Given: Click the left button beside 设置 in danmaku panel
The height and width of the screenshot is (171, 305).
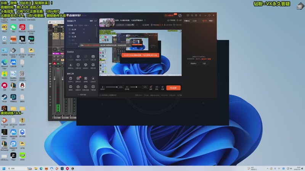Looking at the screenshot, I should pyautogui.click(x=193, y=63).
